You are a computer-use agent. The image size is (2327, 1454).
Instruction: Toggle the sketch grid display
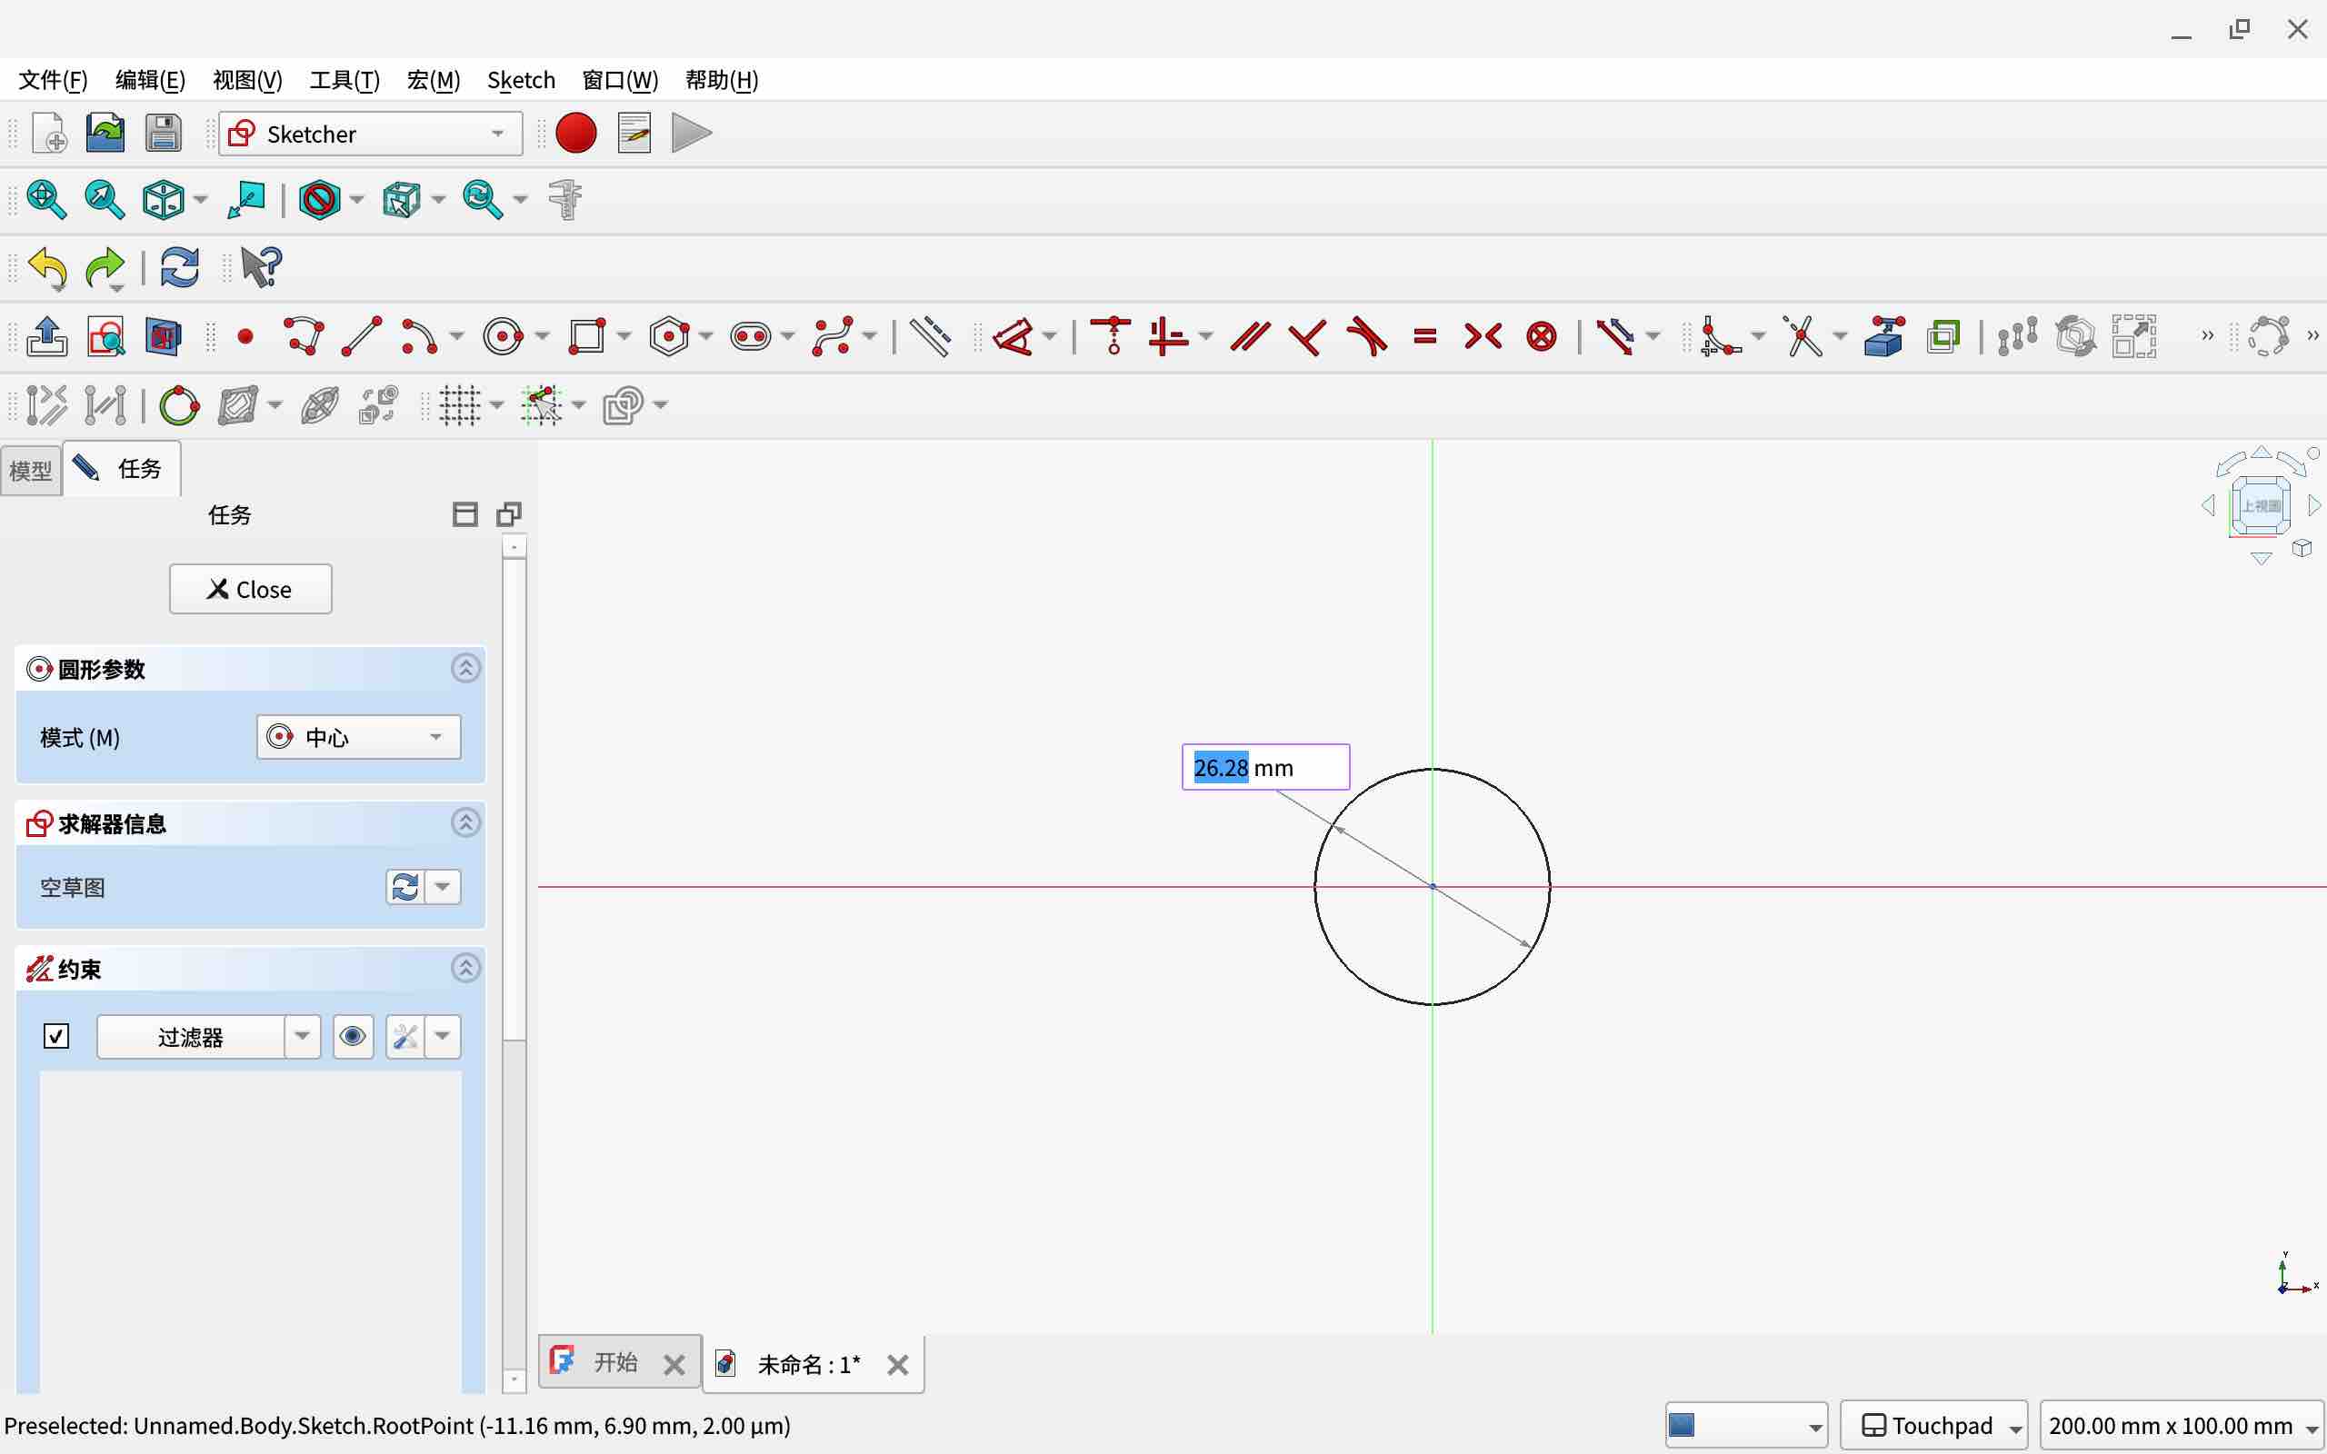click(x=460, y=405)
